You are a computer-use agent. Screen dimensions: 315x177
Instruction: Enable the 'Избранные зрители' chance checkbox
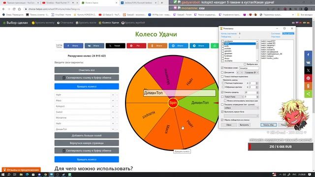tap(223, 87)
